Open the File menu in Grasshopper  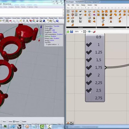68,5
